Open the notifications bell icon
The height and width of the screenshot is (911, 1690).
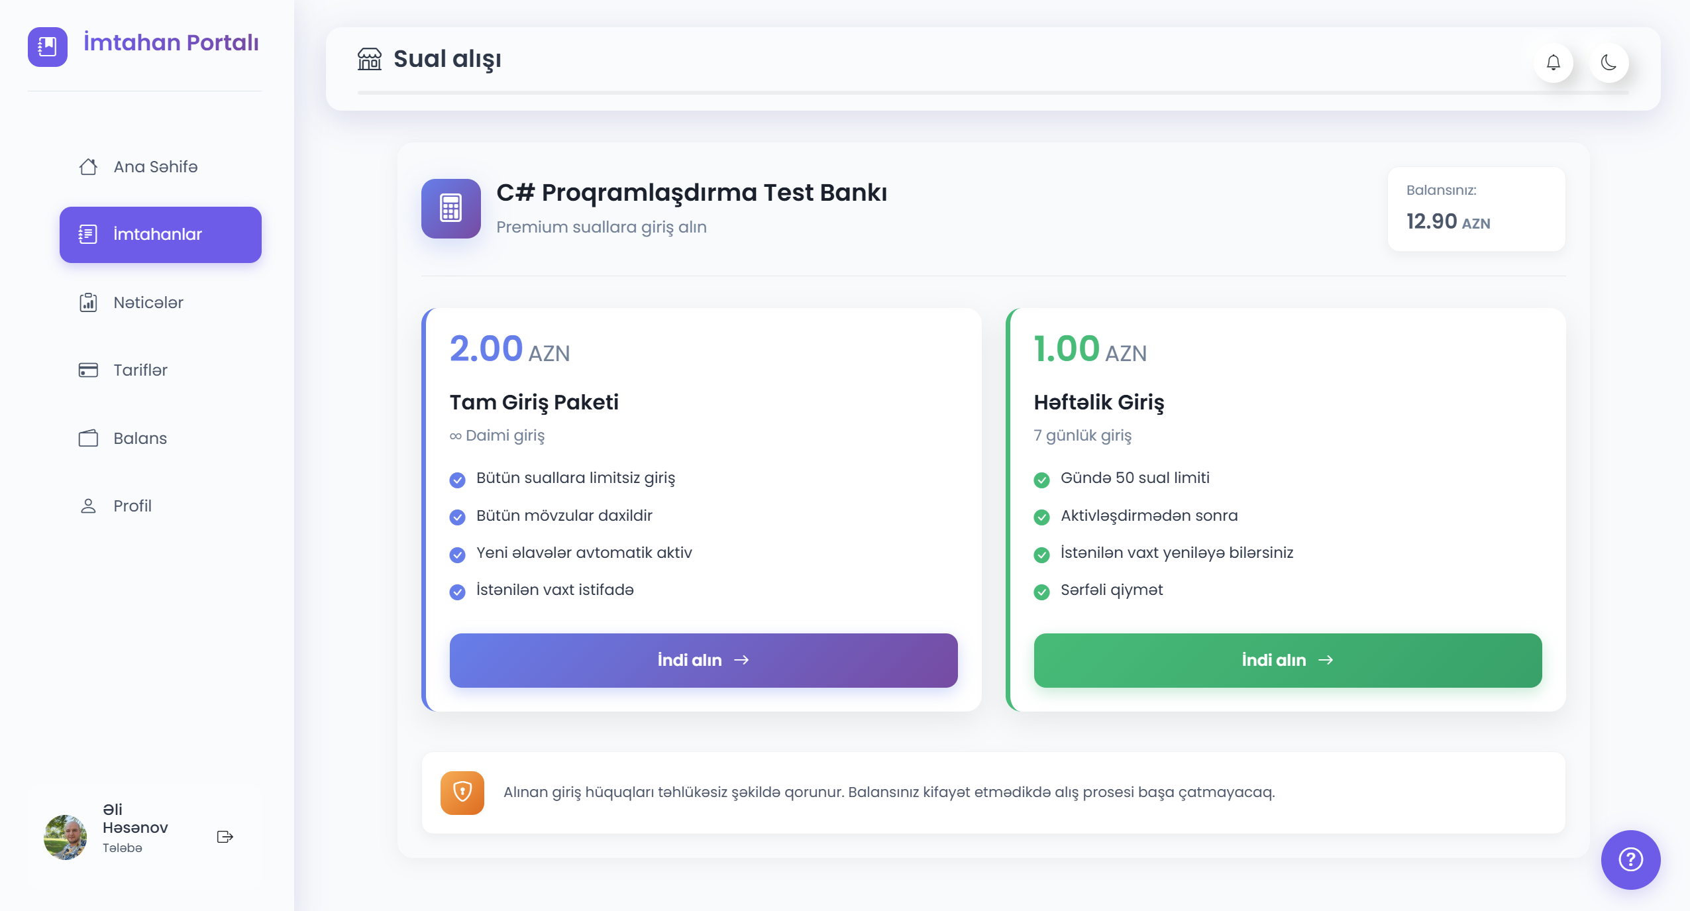point(1553,63)
